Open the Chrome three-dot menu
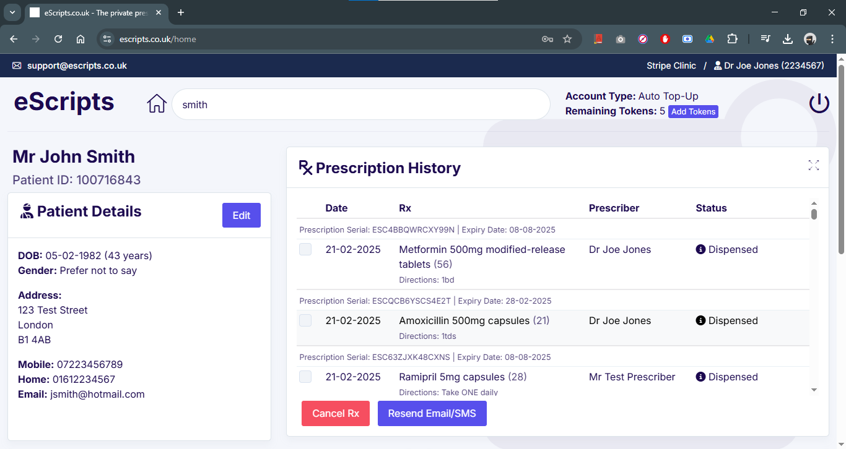Image resolution: width=846 pixels, height=449 pixels. pyautogui.click(x=831, y=39)
